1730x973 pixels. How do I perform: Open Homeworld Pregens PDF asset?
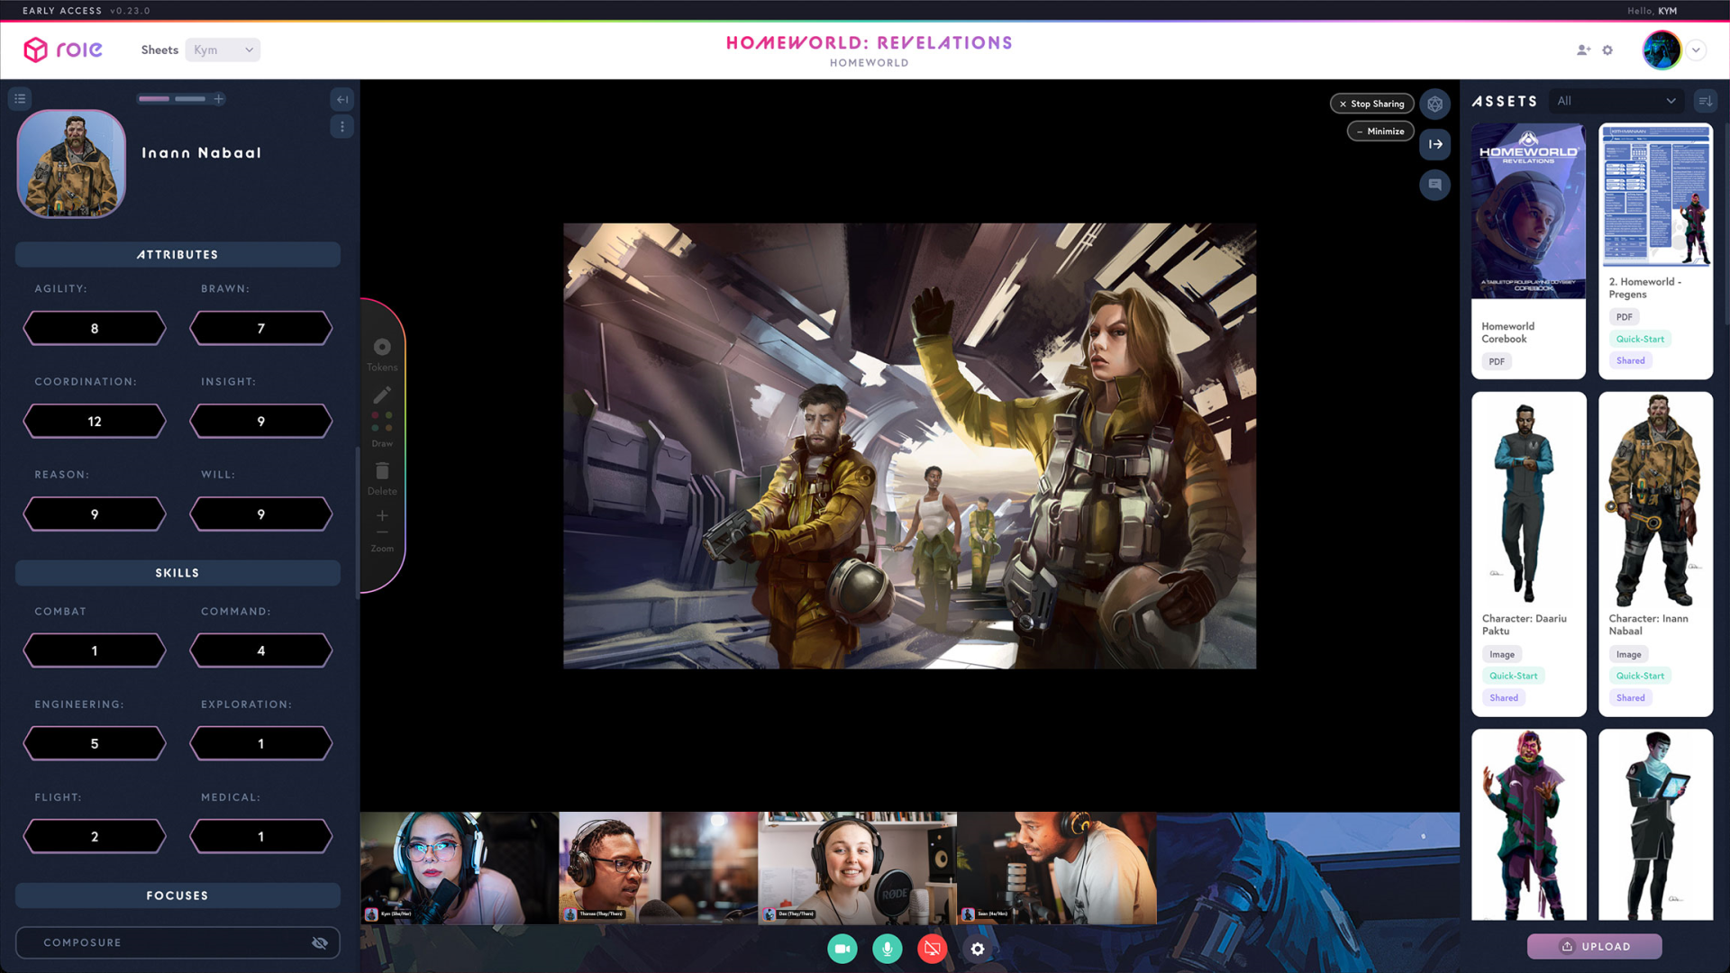coord(1656,250)
